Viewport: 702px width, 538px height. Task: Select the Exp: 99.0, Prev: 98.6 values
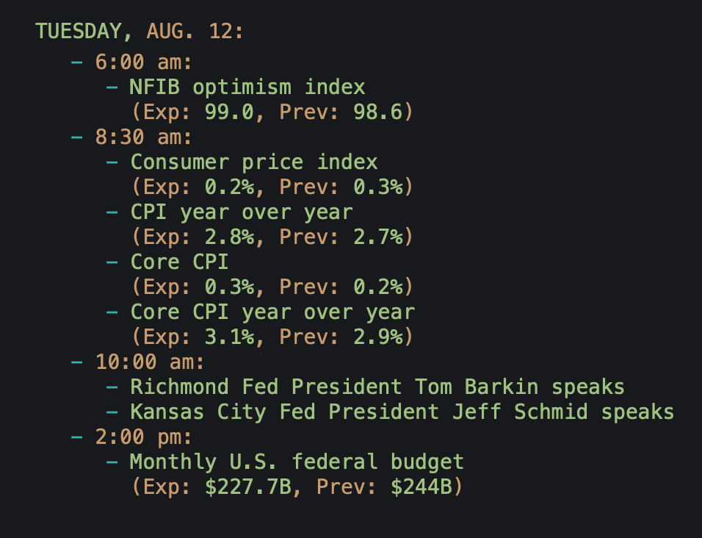[272, 112]
